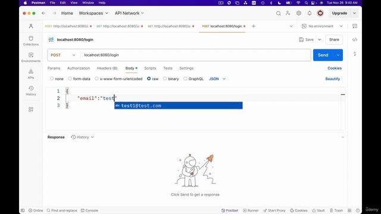Image resolution: width=381 pixels, height=214 pixels.
Task: Click the Beautify link
Action: click(332, 79)
